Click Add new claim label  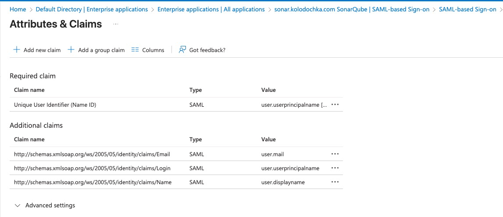pyautogui.click(x=42, y=50)
